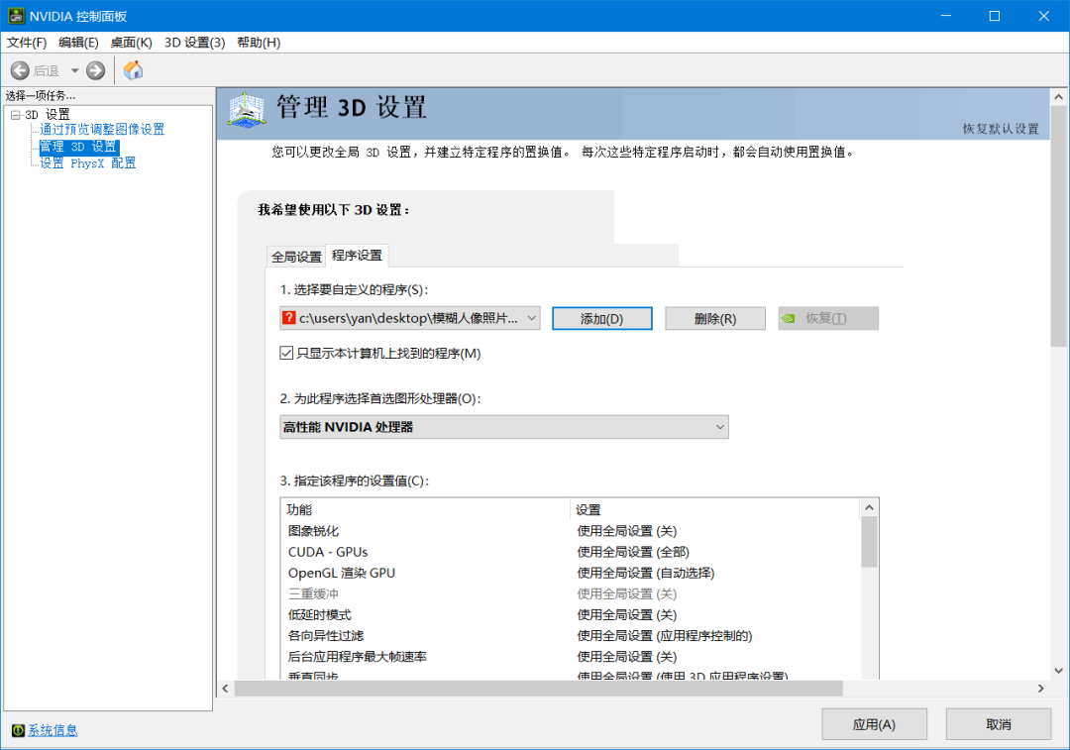Image resolution: width=1070 pixels, height=750 pixels.
Task: Click the Forward arrow icon in toolbar
Action: pos(95,70)
